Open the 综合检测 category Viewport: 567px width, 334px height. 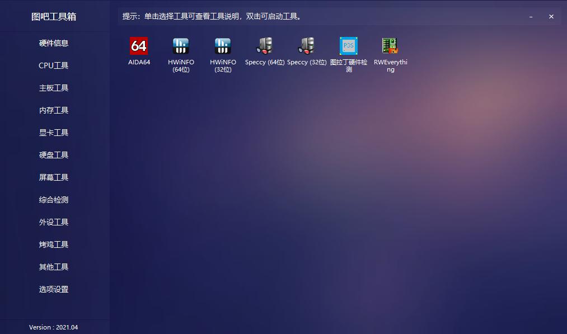click(54, 199)
